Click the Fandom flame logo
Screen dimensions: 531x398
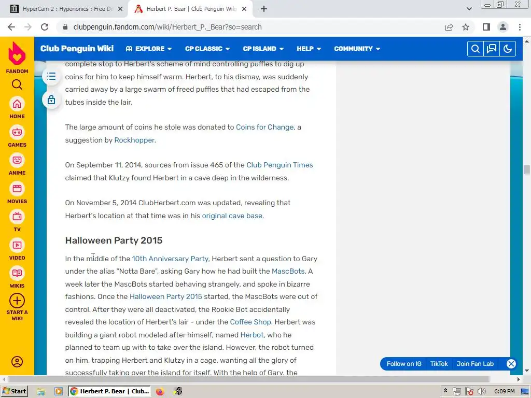click(x=17, y=53)
